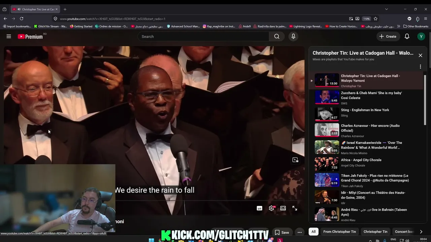The image size is (431, 242).
Task: Close the mix playlist panel
Action: tap(420, 55)
